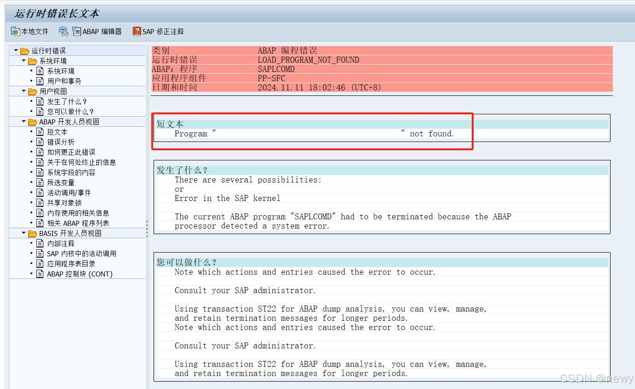Click PP-SFC application component value
The height and width of the screenshot is (389, 635).
click(x=272, y=78)
